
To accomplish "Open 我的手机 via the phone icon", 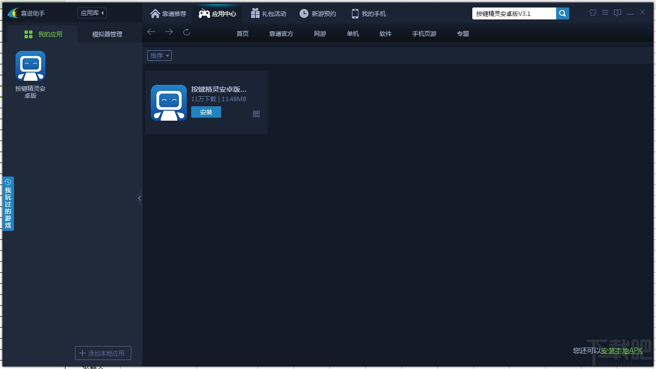I will pyautogui.click(x=355, y=13).
